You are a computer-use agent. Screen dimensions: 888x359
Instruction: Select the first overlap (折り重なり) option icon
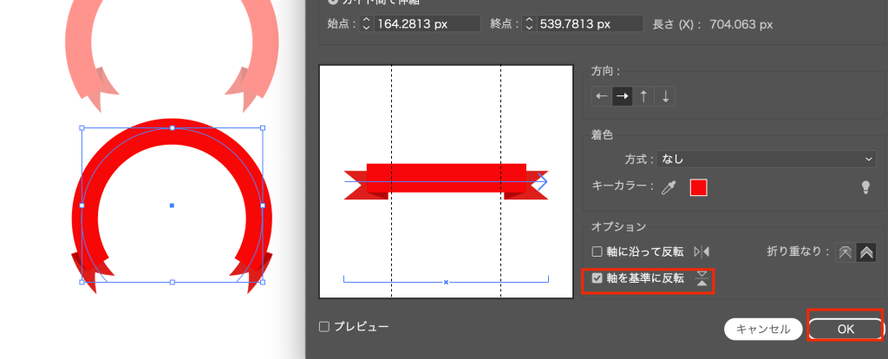tap(845, 251)
